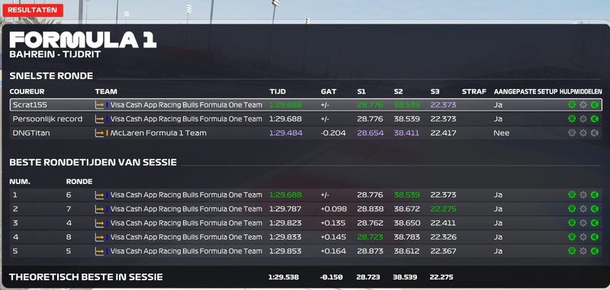This screenshot has height=290, width=610.
Task: Click the TIJD column header
Action: (x=278, y=91)
